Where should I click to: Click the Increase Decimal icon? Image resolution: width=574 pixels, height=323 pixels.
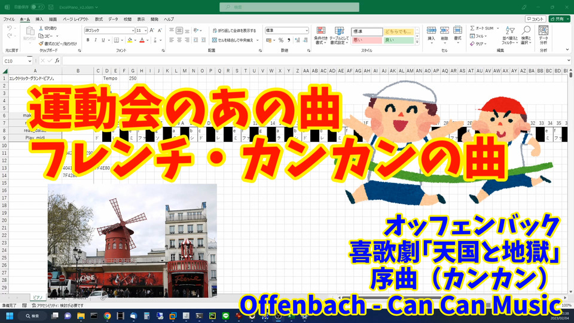[297, 40]
